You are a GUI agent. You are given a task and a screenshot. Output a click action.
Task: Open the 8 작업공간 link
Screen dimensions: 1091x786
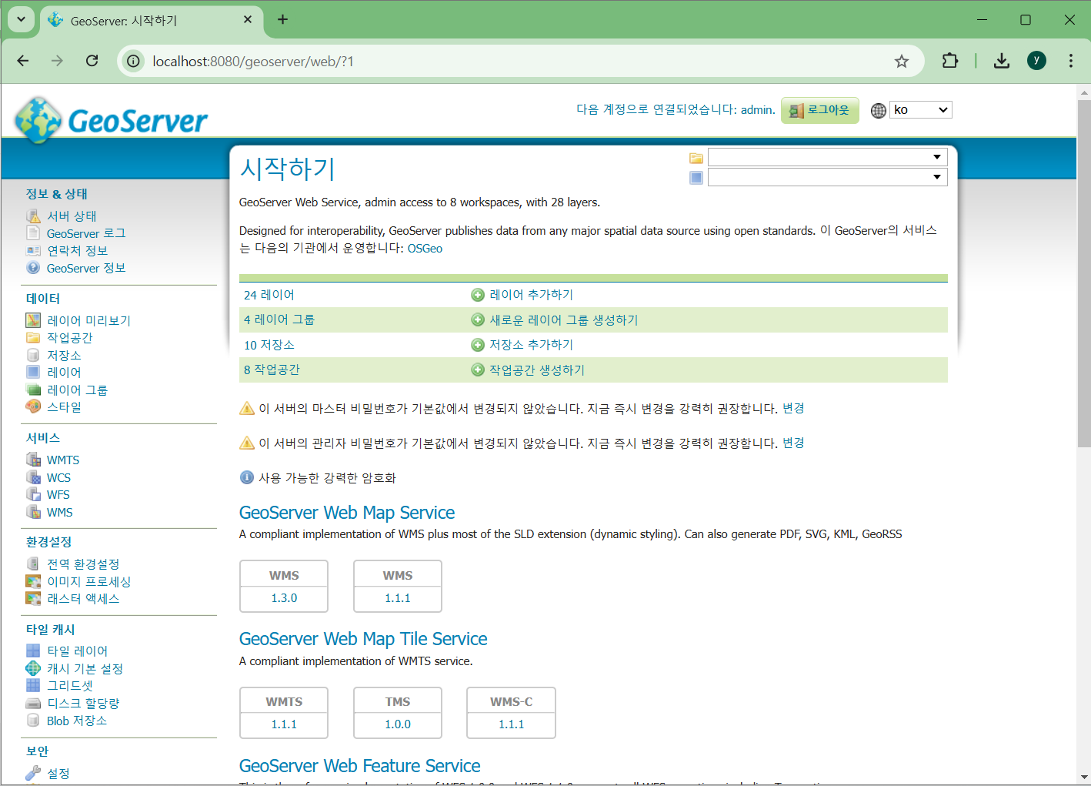tap(272, 370)
